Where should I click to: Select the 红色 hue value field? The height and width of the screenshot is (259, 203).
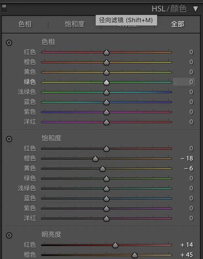pos(191,52)
